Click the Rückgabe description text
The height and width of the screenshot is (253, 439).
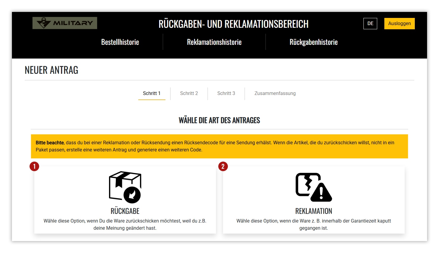(x=125, y=224)
